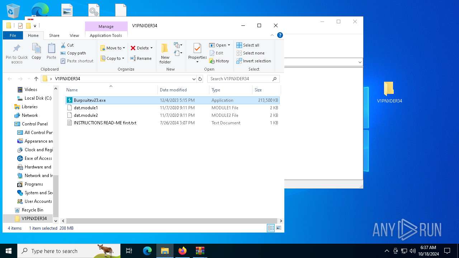Open the File menu
Viewport: 459px width, 258px height.
pos(13,35)
